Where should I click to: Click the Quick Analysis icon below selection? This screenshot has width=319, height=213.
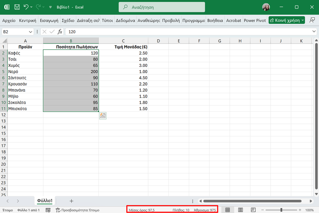coord(103,115)
